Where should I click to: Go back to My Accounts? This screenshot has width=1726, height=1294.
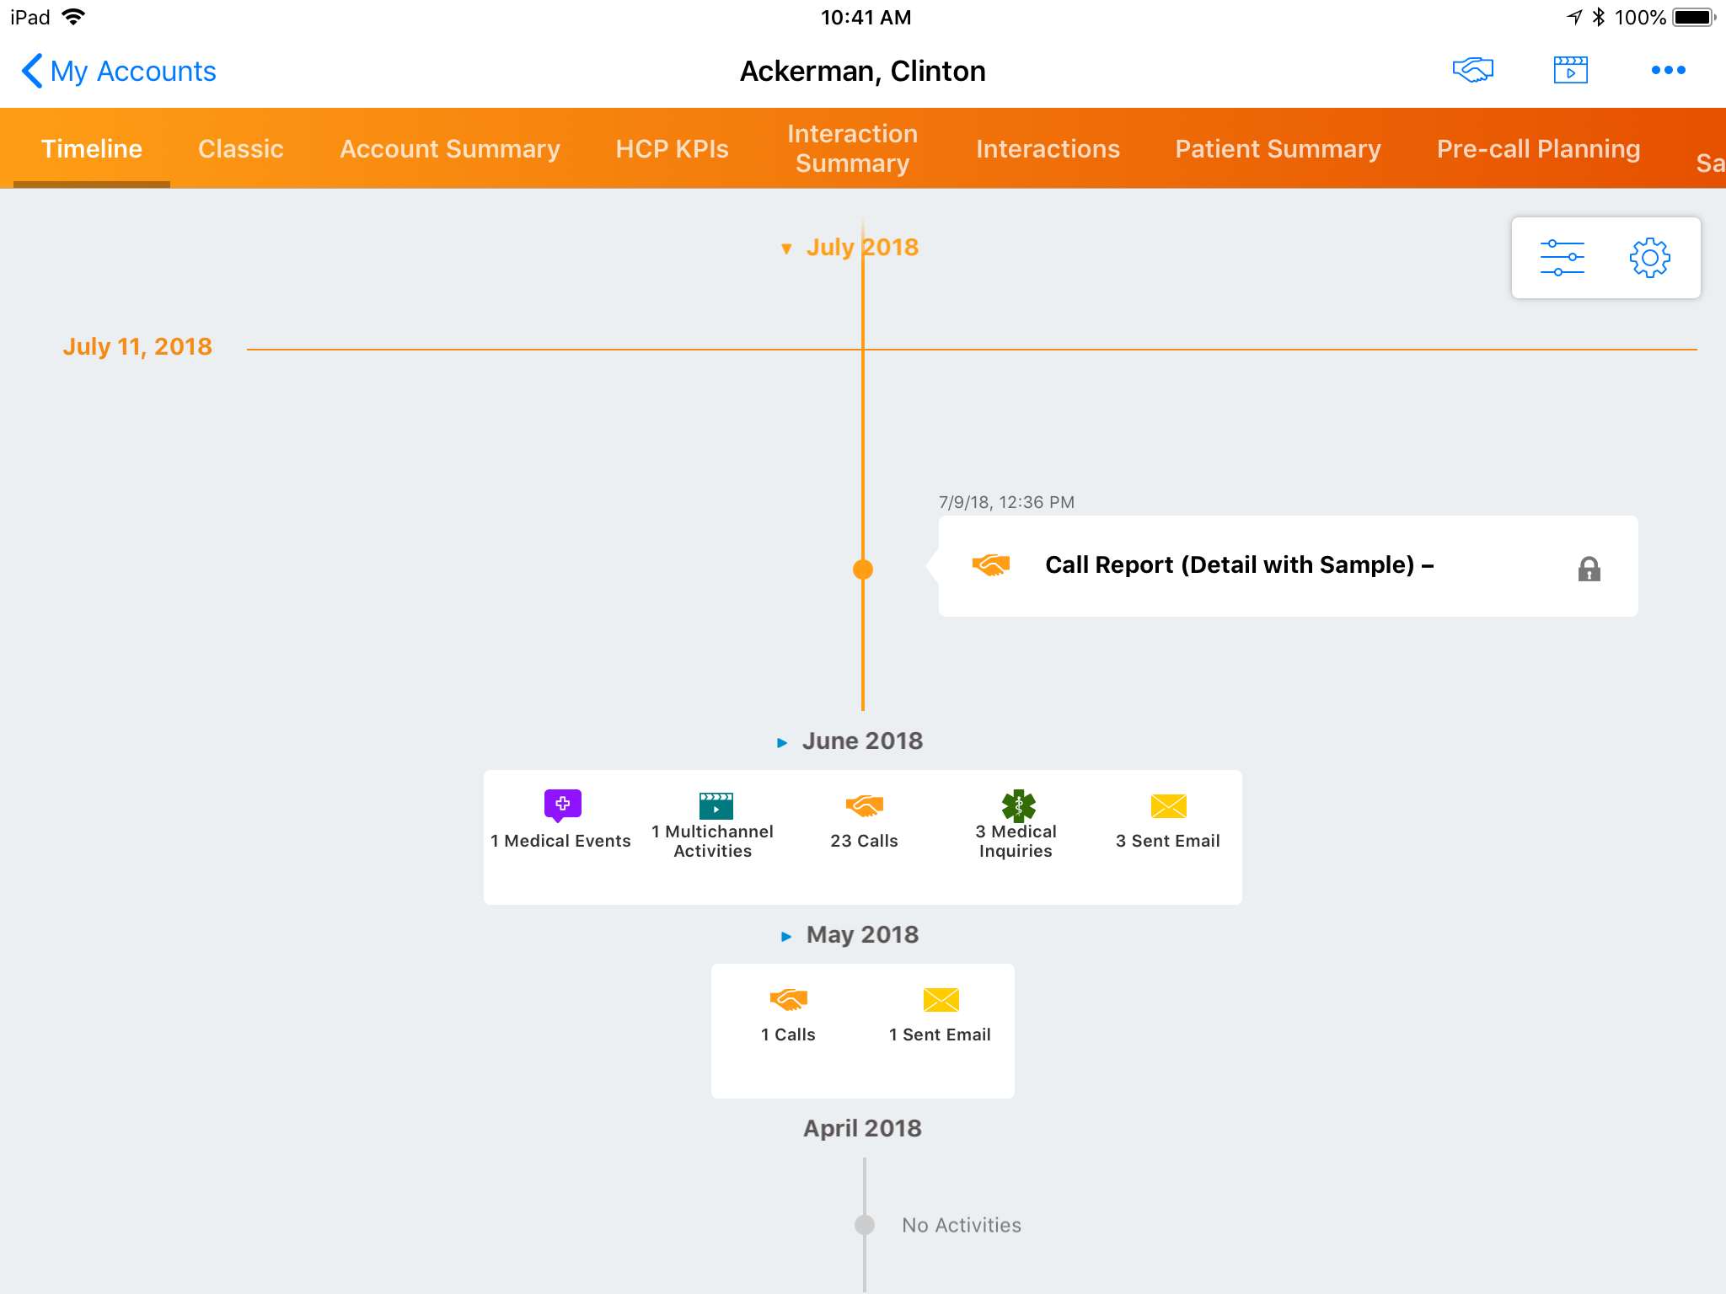[119, 72]
